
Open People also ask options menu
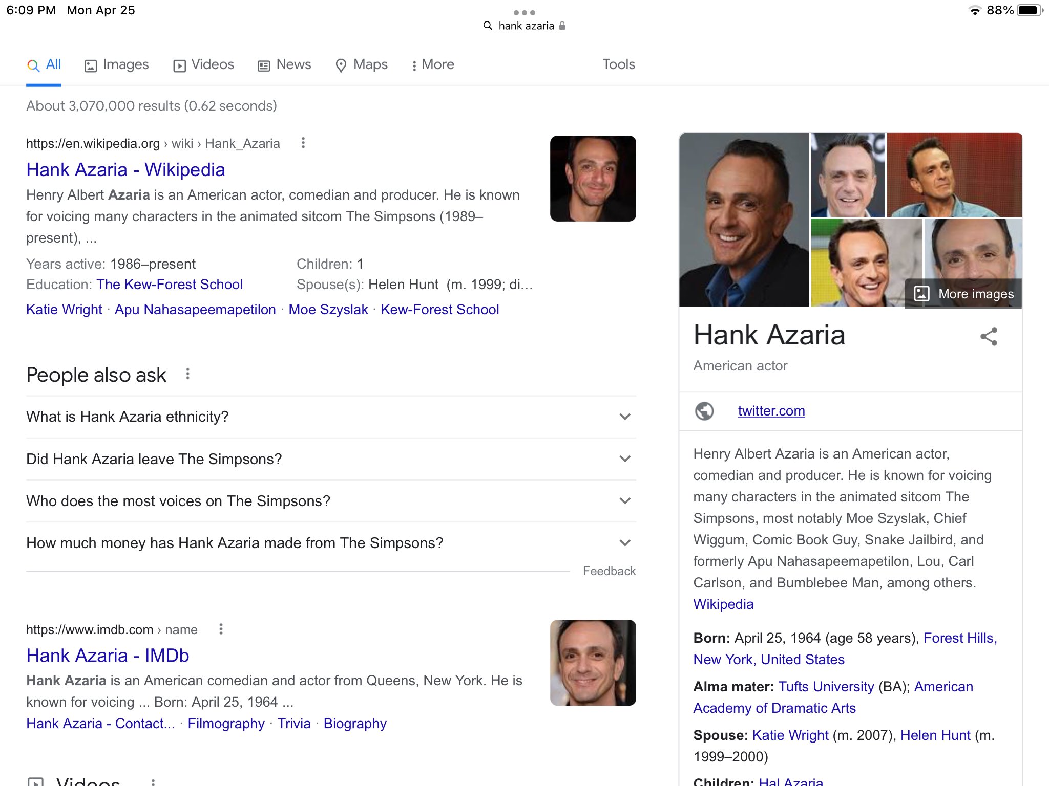click(188, 374)
